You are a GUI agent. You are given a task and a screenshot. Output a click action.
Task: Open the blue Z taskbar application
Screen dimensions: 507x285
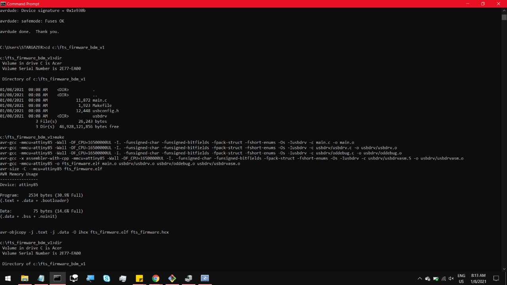205,278
